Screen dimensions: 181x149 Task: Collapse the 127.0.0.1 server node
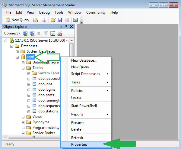(x=6, y=41)
